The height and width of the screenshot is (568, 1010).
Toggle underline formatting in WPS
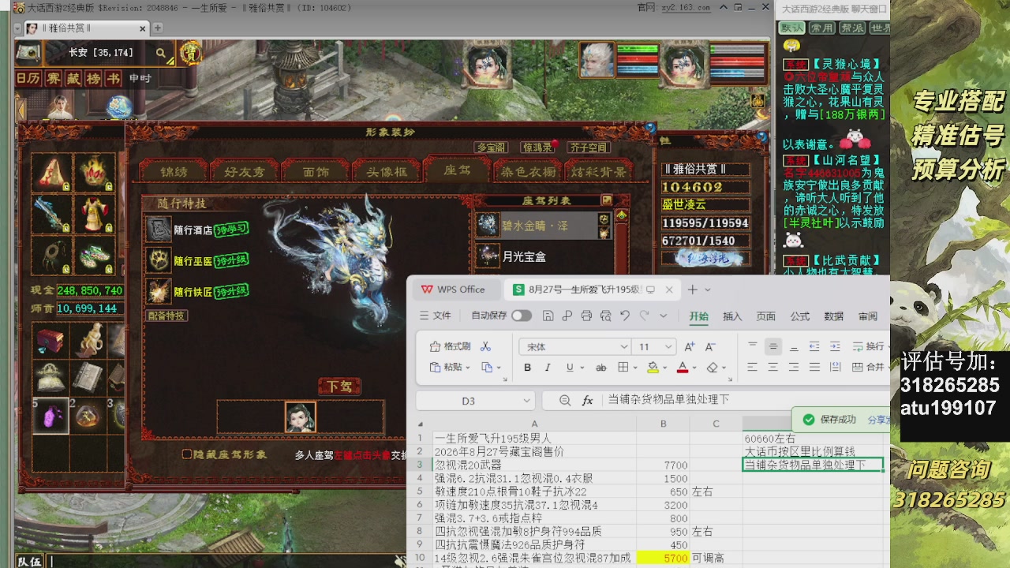[570, 368]
